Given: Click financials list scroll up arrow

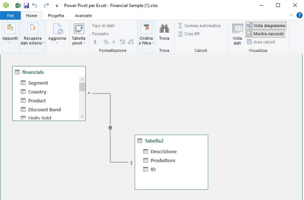Looking at the screenshot, I should tap(82, 79).
